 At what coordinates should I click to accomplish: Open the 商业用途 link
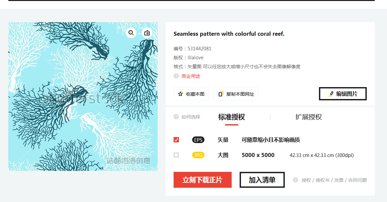point(191,76)
